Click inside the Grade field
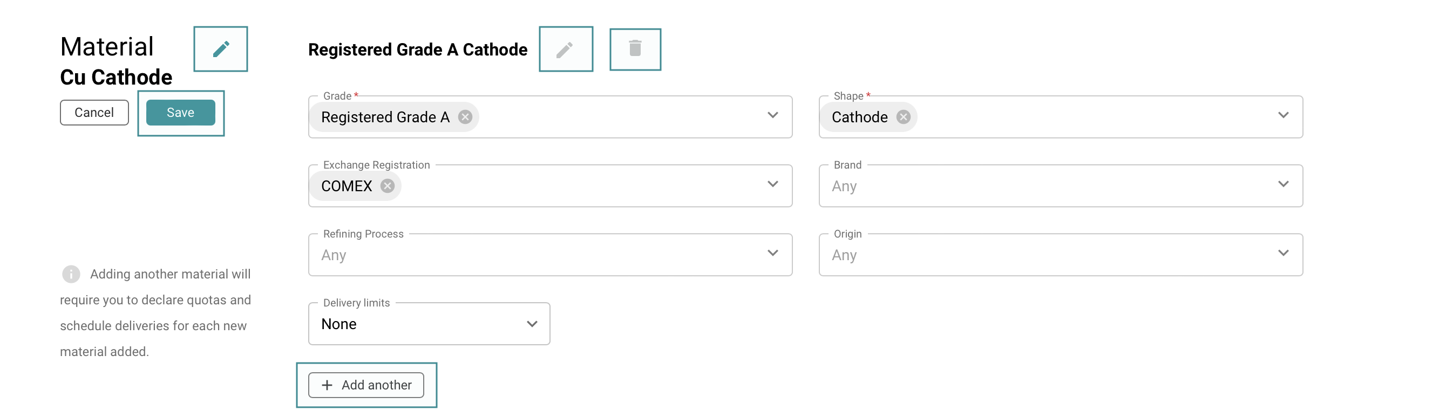Screen dimensions: 1446x418 [x=617, y=117]
